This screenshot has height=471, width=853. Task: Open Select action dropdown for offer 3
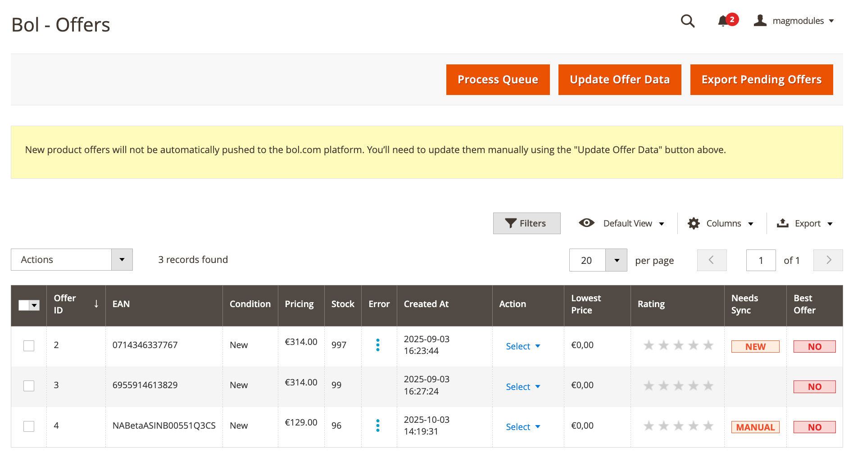pos(523,387)
